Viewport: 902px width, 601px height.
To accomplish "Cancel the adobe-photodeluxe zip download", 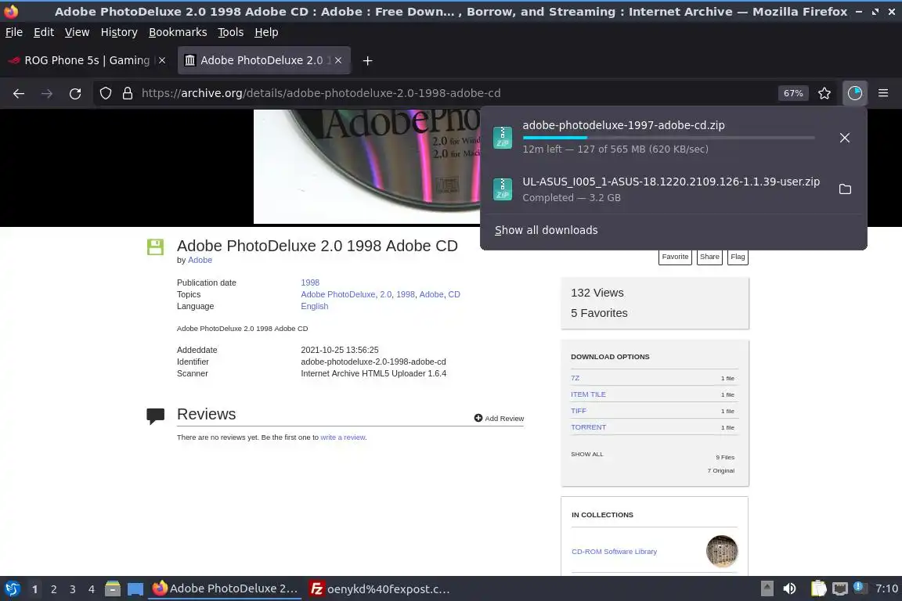I will coord(845,138).
